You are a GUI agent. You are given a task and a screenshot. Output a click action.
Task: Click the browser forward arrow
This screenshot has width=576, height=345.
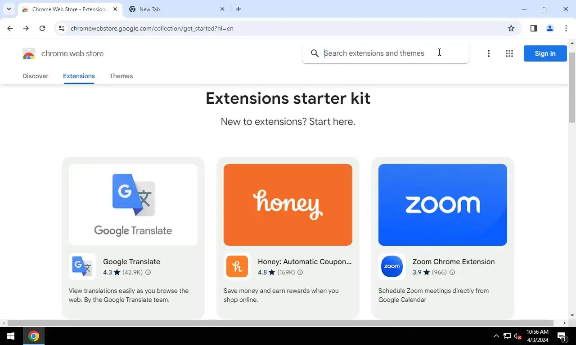26,28
